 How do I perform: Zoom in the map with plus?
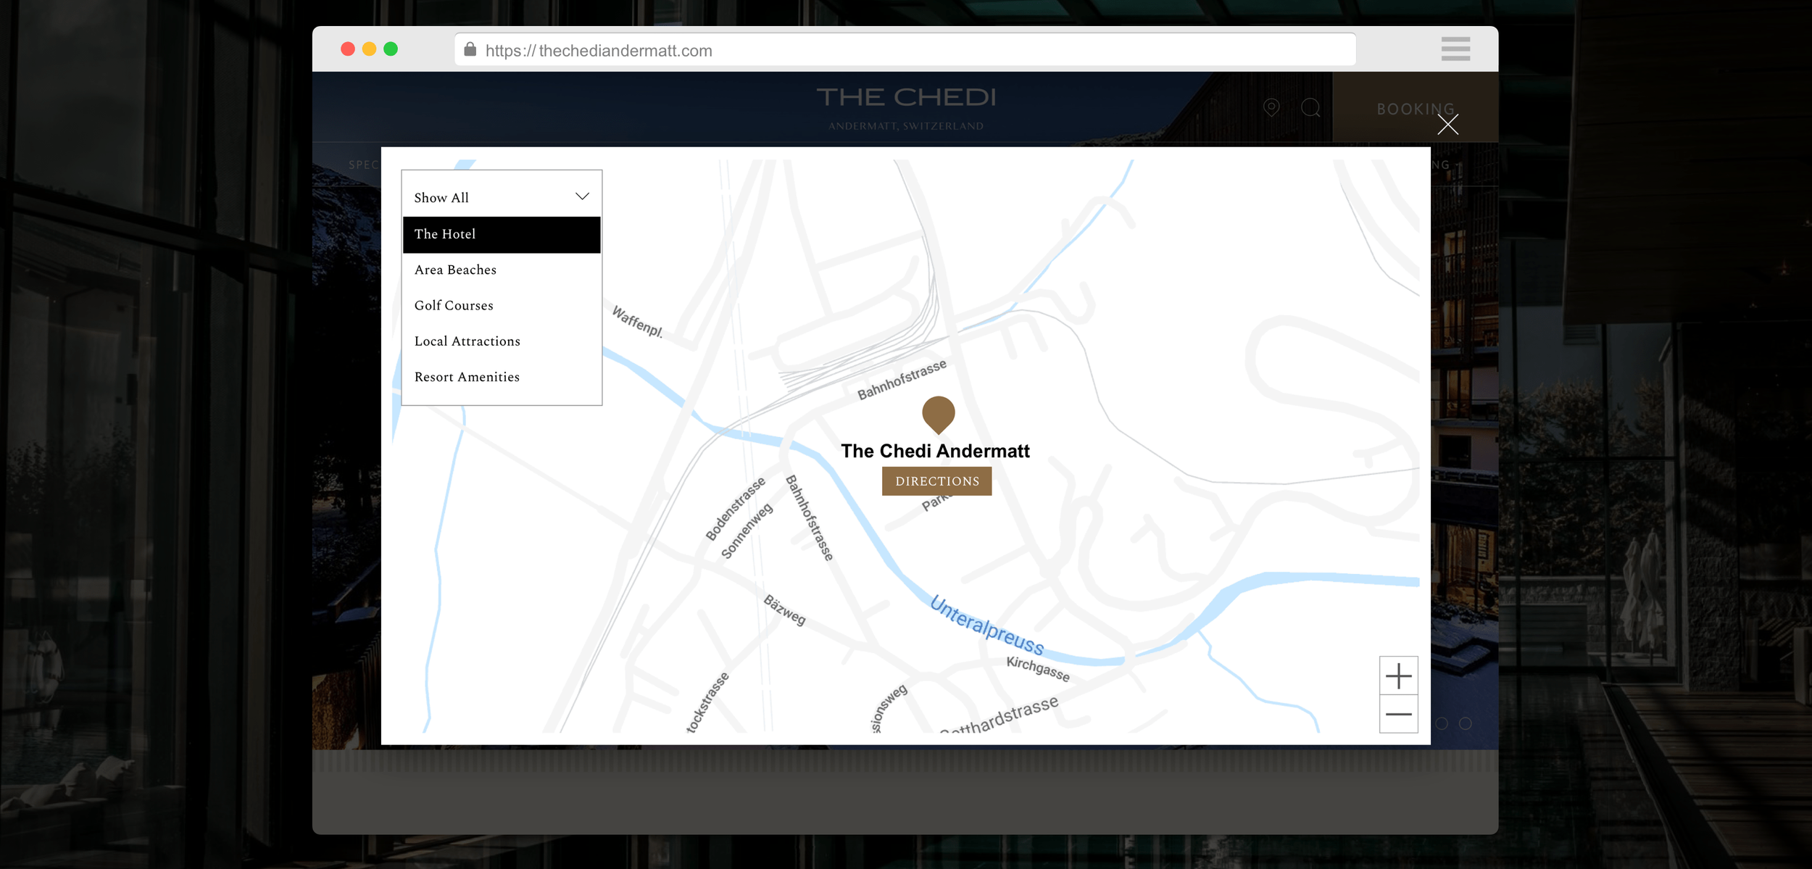(1398, 676)
